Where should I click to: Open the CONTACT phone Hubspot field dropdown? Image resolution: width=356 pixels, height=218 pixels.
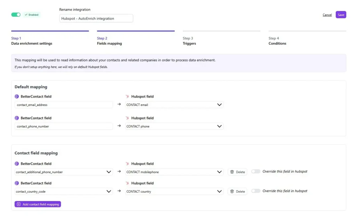click(x=174, y=126)
